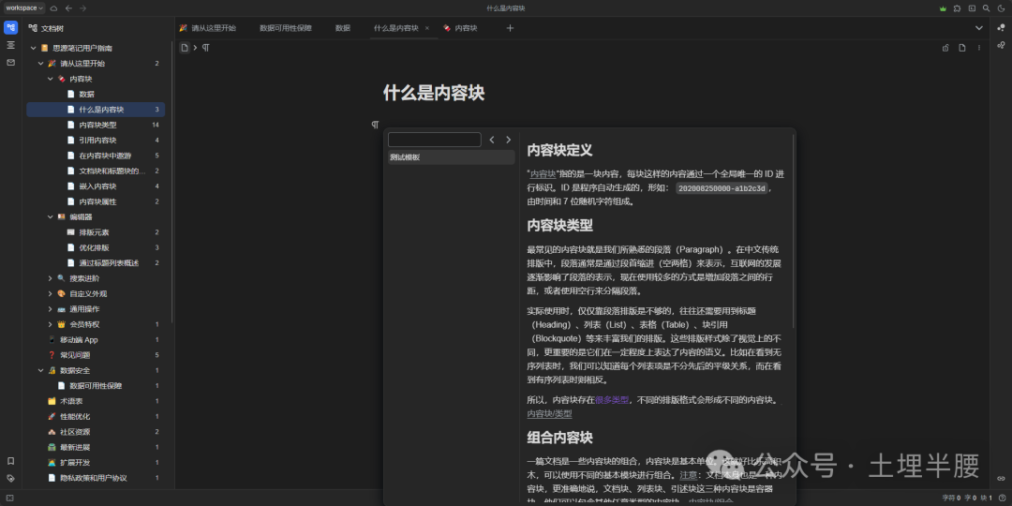Expand the 通用操作 tree node

click(x=51, y=309)
